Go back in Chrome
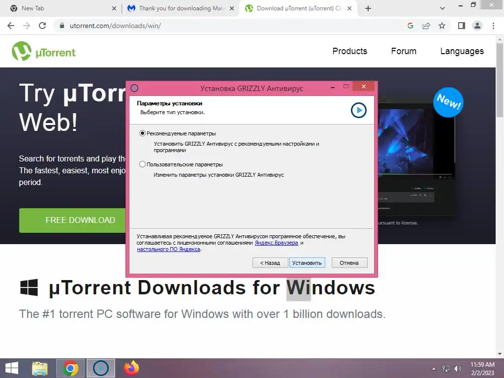The image size is (504, 378). pos(11,26)
